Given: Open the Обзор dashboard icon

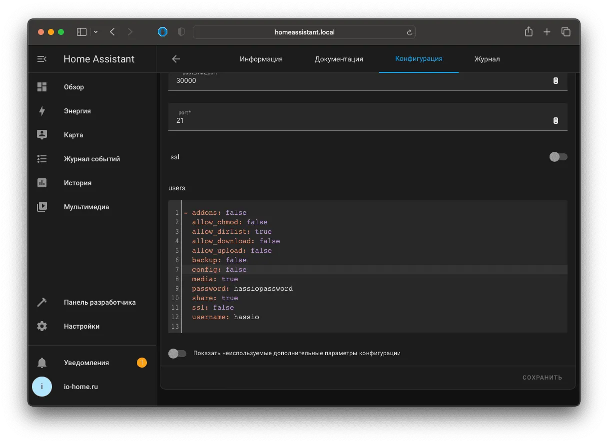Looking at the screenshot, I should (42, 87).
